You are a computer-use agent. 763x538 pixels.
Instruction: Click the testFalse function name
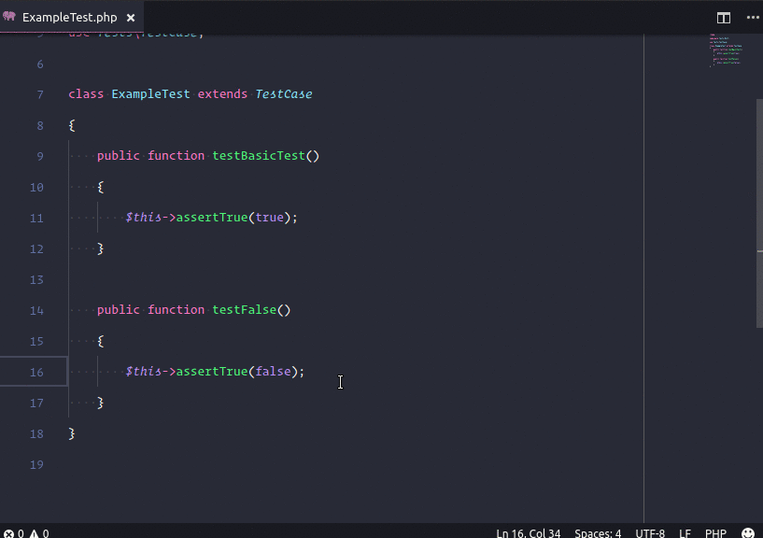click(245, 310)
